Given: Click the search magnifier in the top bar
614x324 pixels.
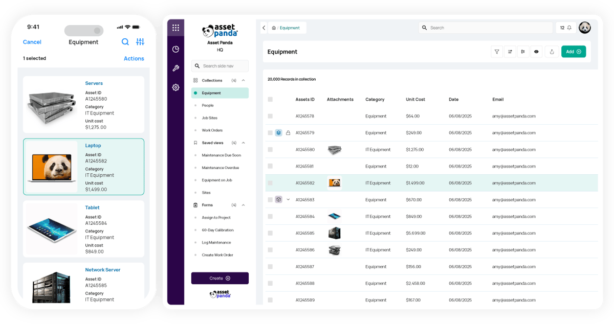Looking at the screenshot, I should (x=424, y=28).
